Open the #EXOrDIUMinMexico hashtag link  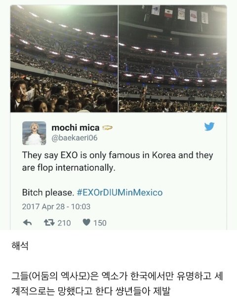119,193
